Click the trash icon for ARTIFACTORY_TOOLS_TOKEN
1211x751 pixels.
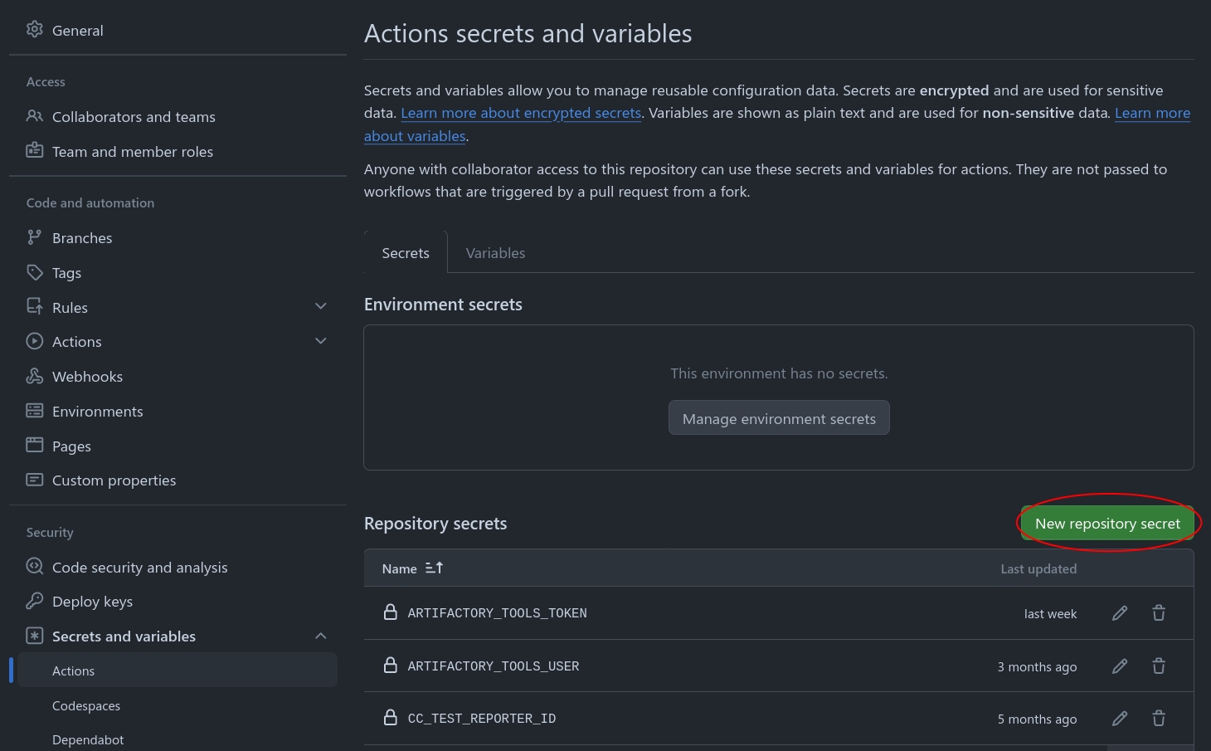[x=1159, y=613]
